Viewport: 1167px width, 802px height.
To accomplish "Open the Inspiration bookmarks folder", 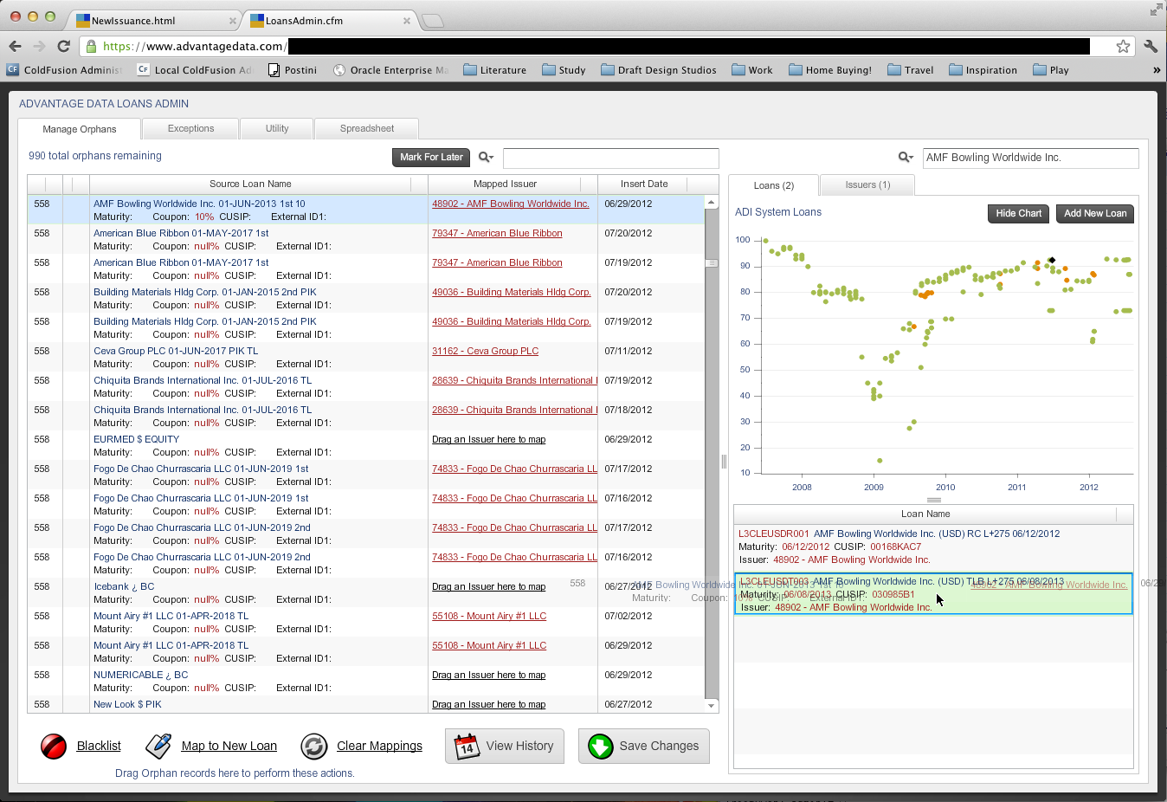I will click(x=983, y=70).
